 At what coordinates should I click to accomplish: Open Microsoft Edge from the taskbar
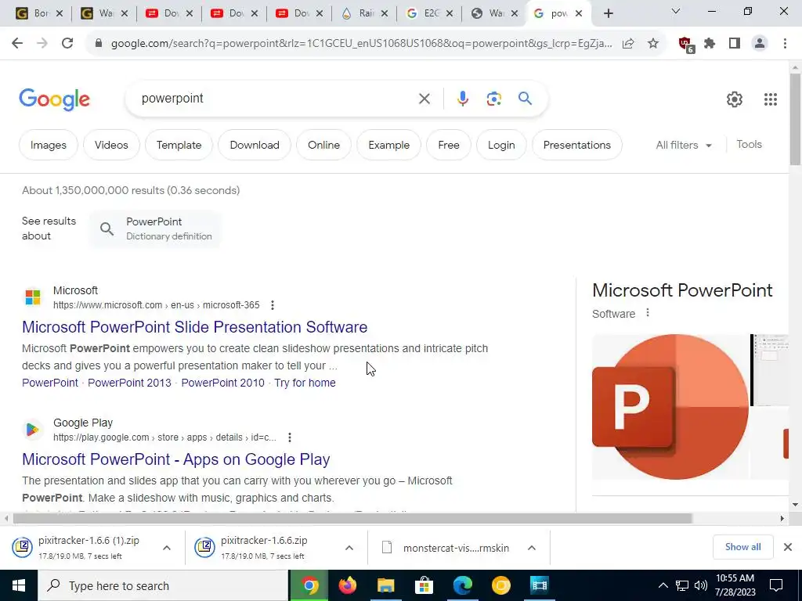click(x=462, y=585)
